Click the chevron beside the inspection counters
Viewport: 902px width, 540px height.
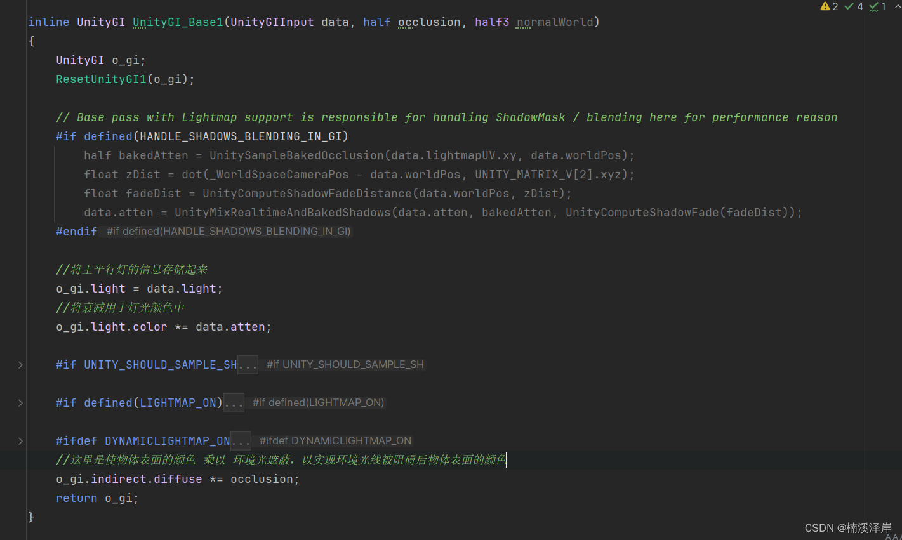[897, 6]
